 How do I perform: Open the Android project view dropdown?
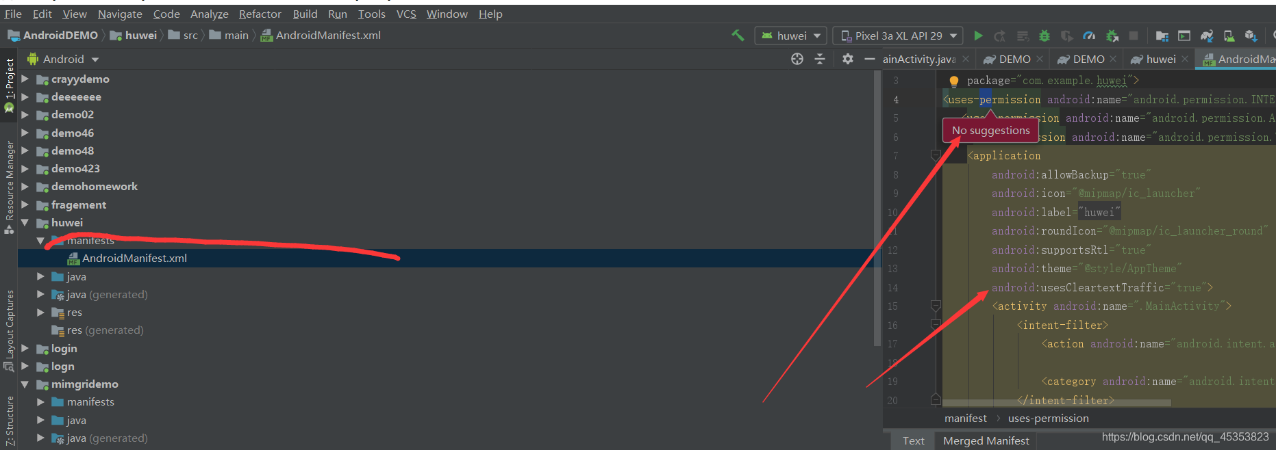[63, 59]
